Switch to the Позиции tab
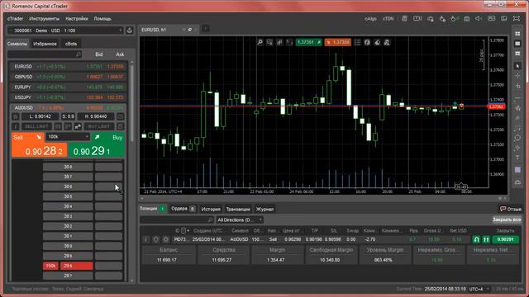Image resolution: width=529 pixels, height=297 pixels. pos(152,209)
